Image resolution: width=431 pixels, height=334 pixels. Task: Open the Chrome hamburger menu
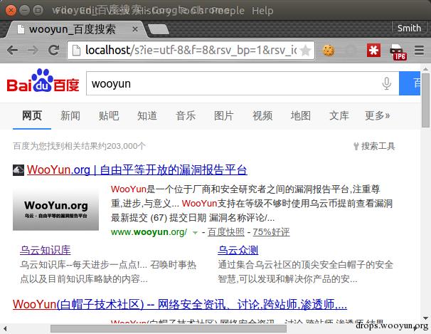coord(419,51)
